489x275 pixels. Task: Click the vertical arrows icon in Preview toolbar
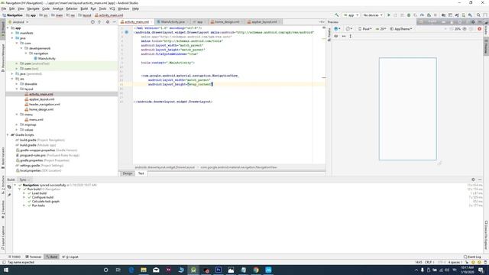point(351,36)
